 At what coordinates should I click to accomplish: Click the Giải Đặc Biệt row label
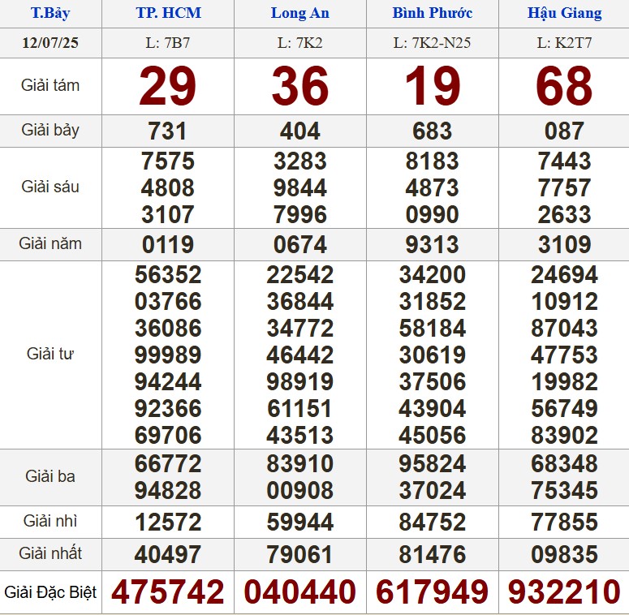coord(50,592)
